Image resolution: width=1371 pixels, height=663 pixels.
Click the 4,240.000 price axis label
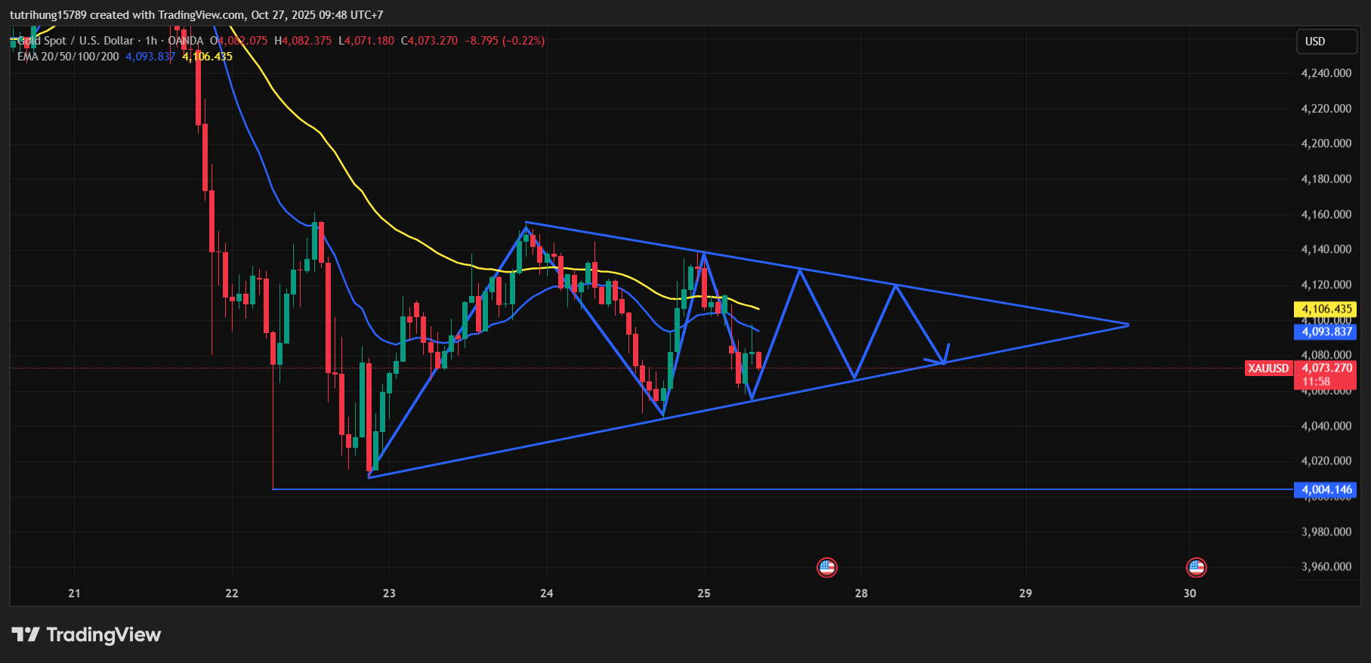(x=1326, y=73)
